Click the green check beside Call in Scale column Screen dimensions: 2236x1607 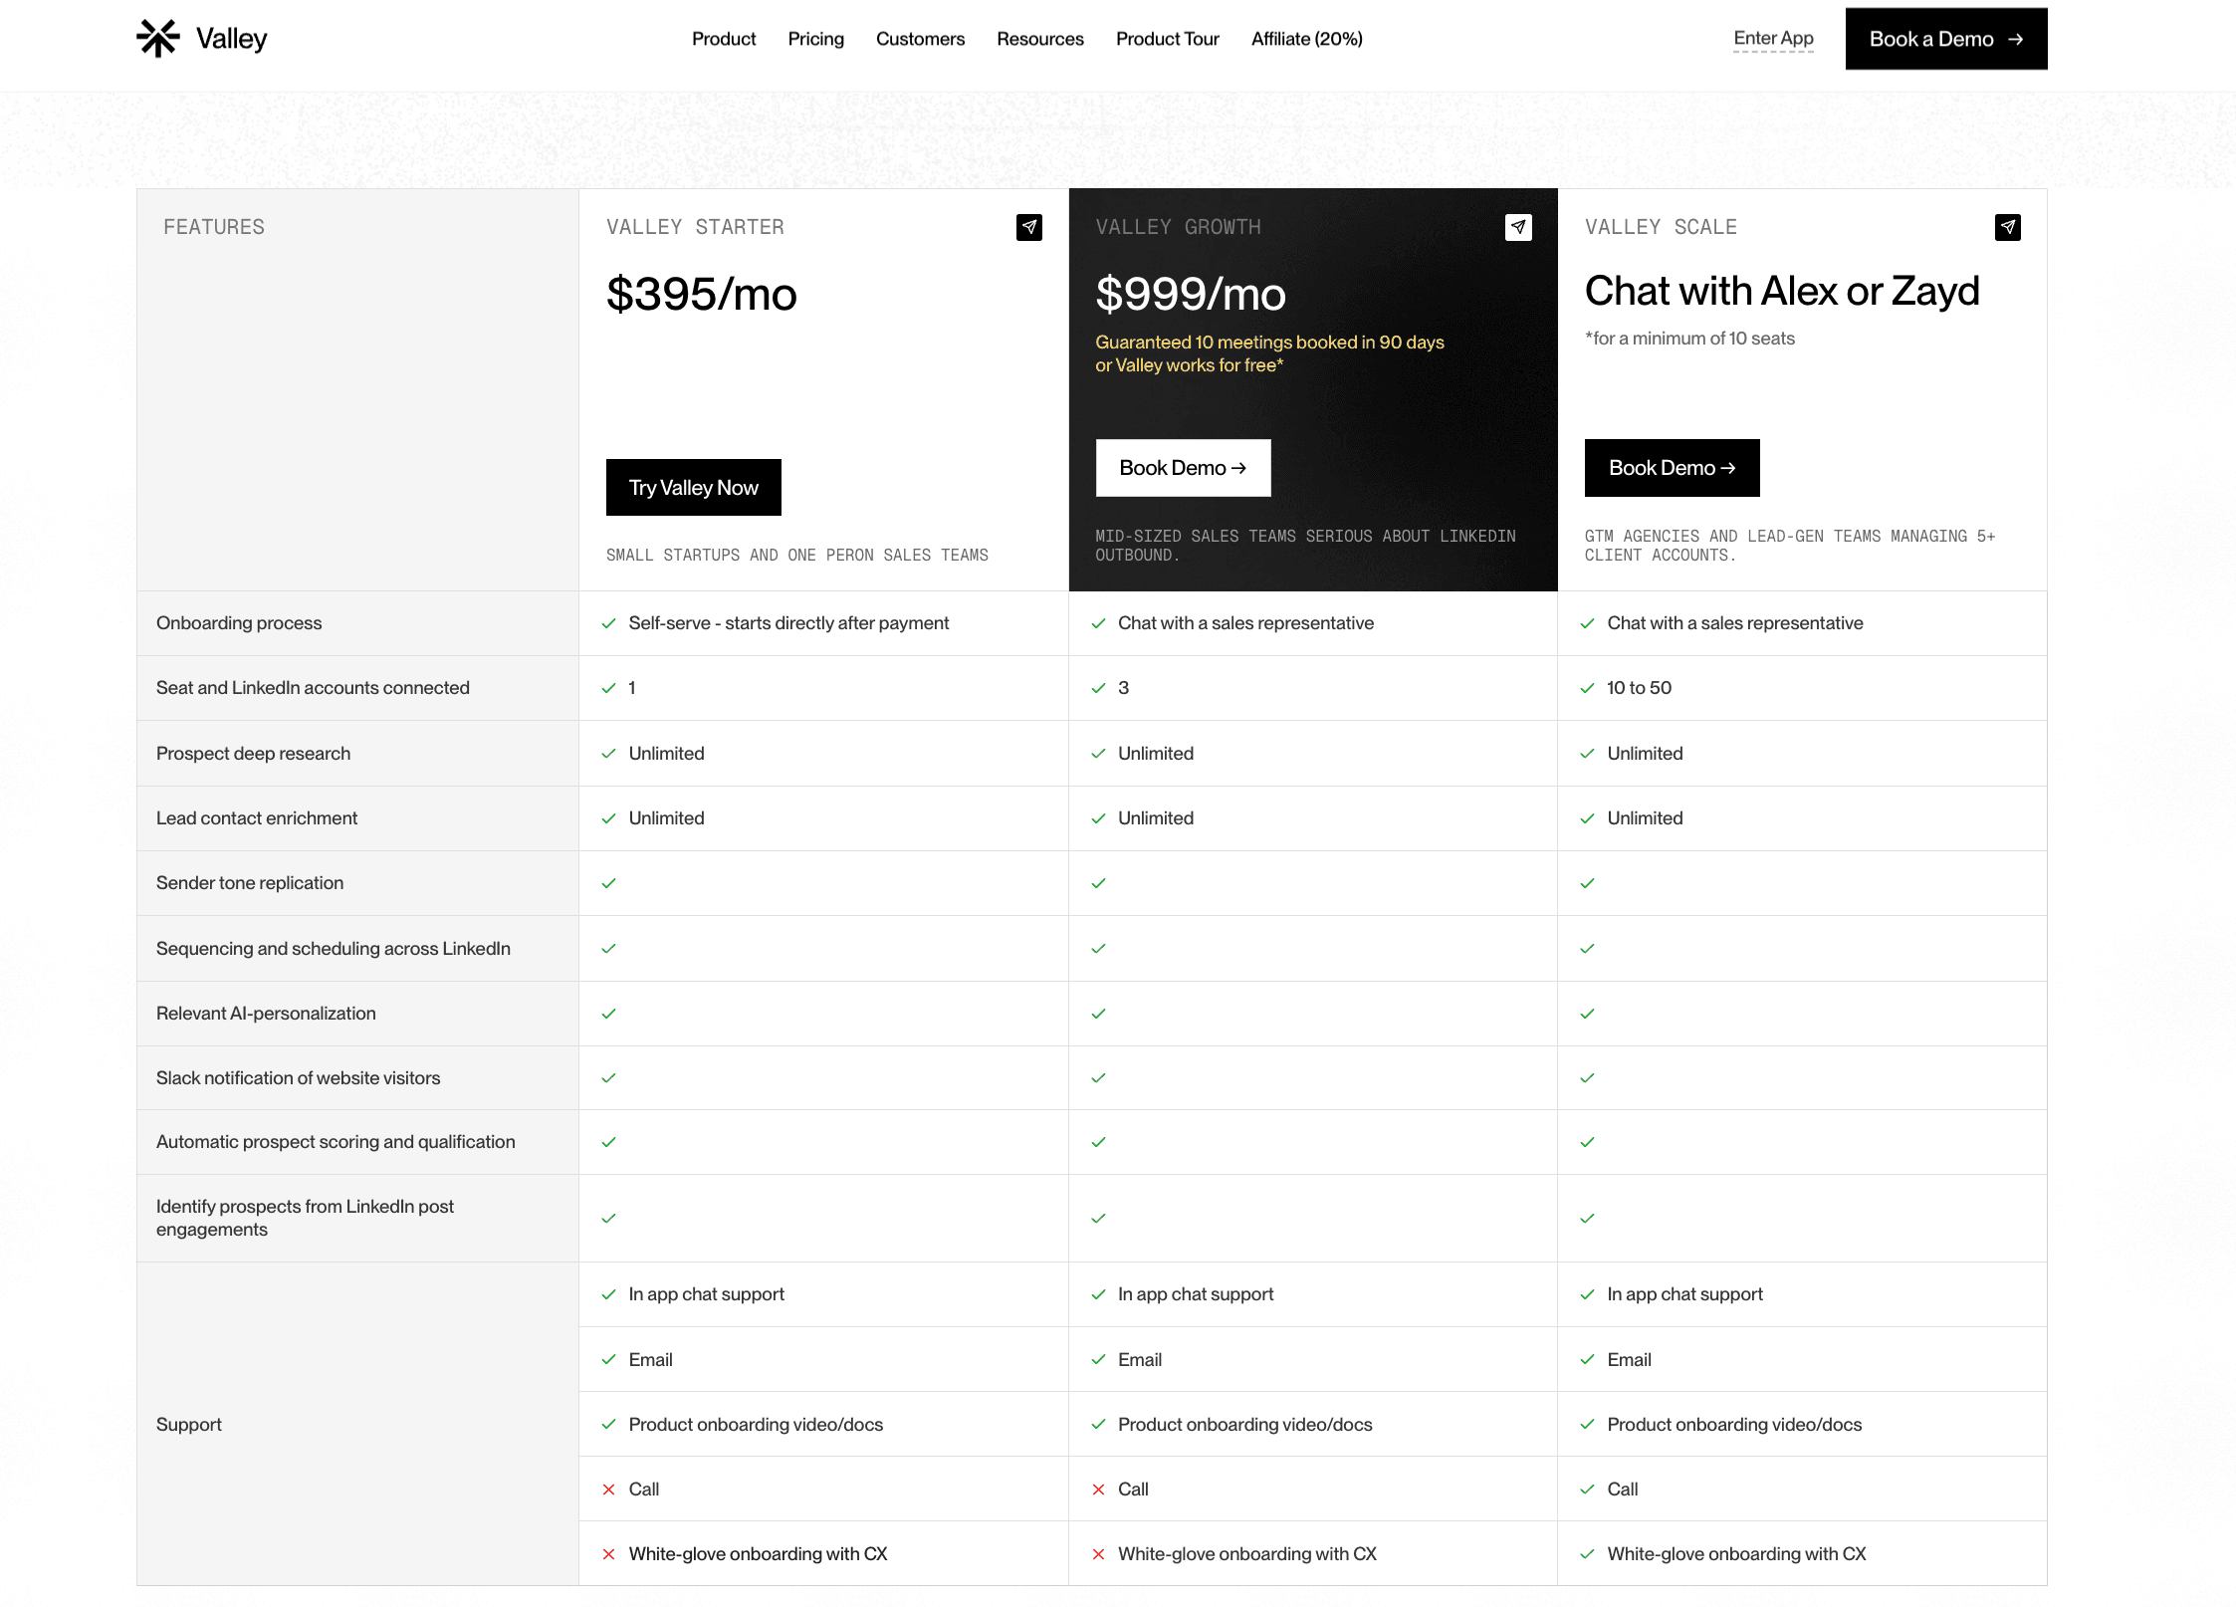1588,1490
